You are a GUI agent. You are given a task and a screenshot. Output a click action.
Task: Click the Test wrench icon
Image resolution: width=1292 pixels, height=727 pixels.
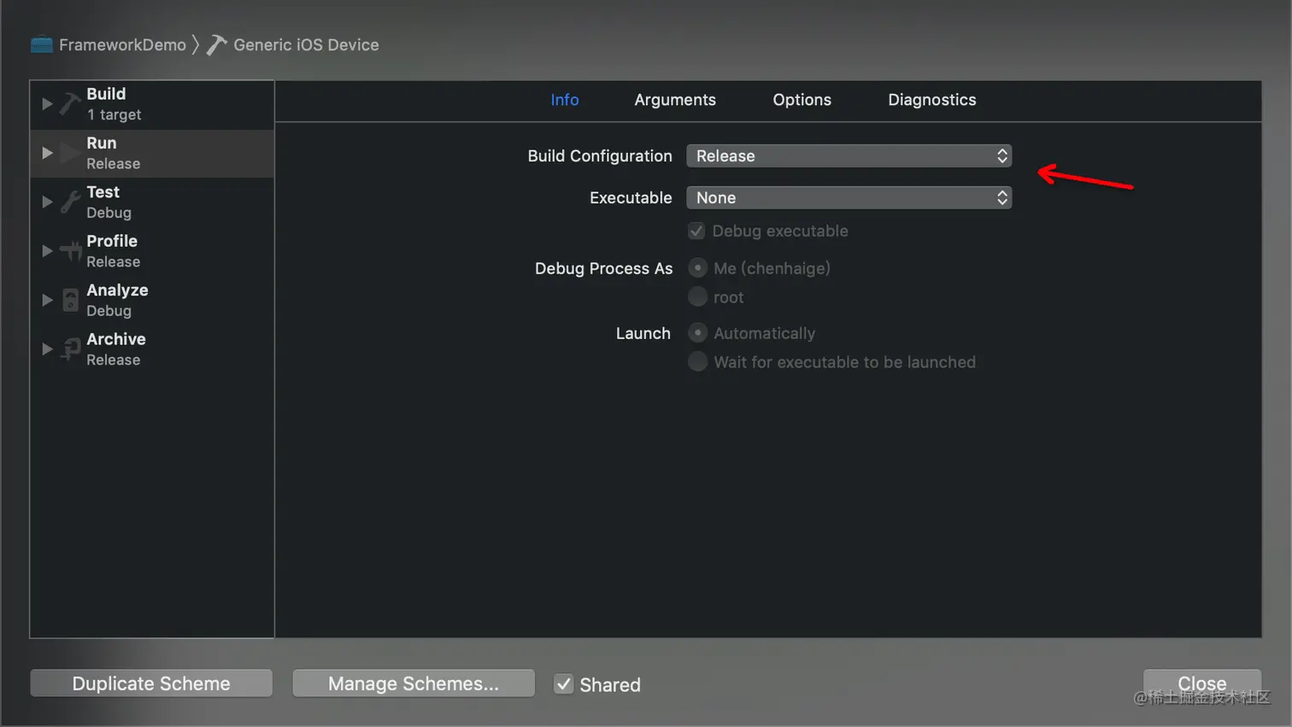(x=70, y=202)
